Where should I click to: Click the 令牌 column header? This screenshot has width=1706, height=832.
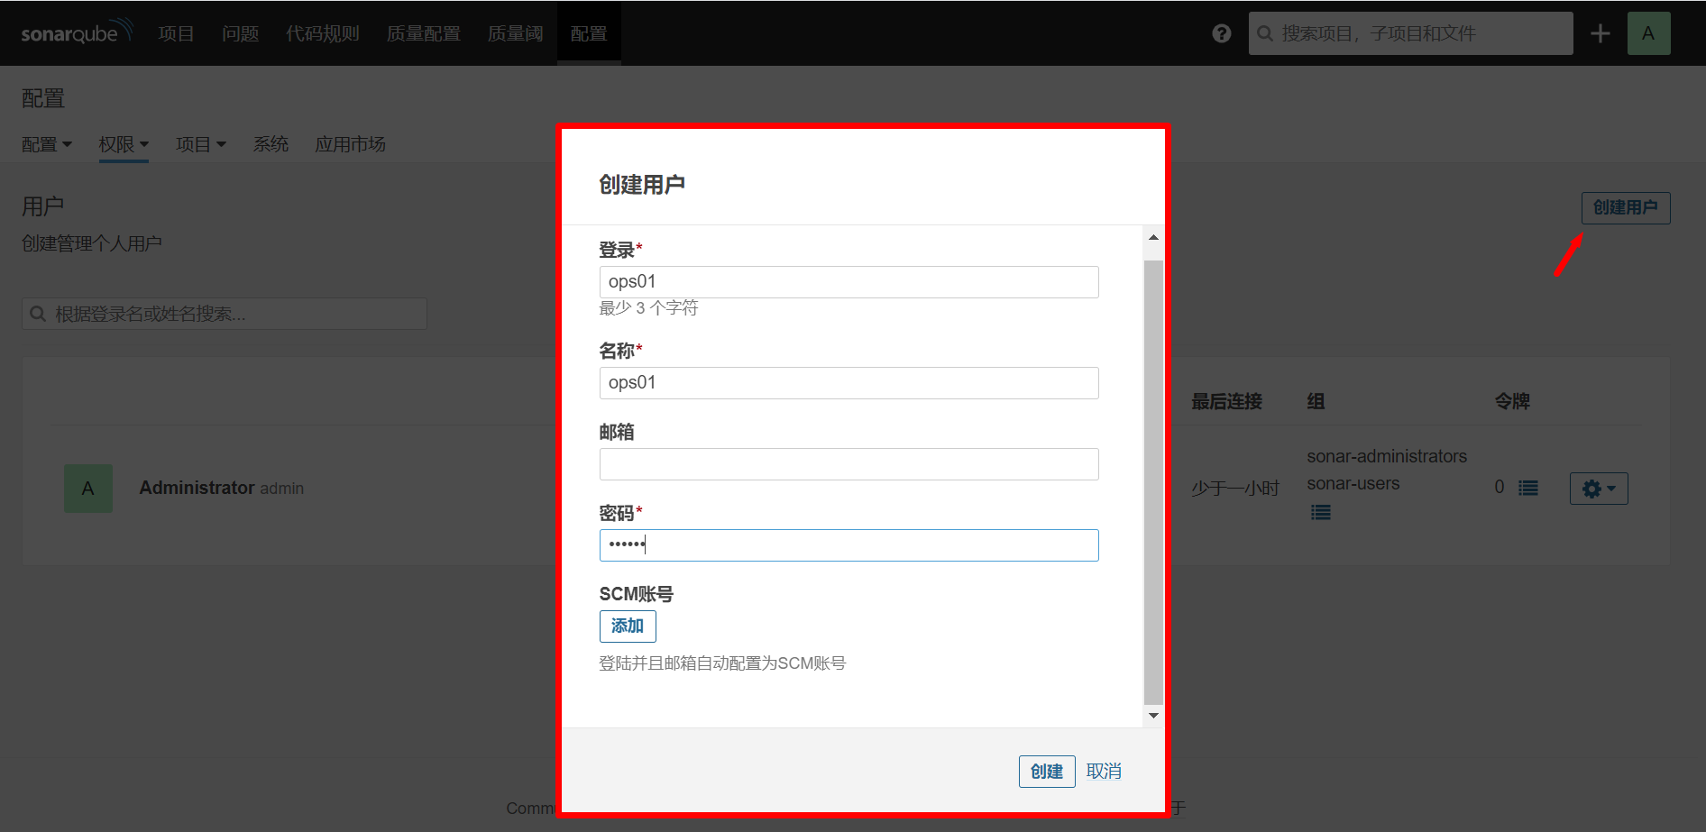tap(1512, 402)
